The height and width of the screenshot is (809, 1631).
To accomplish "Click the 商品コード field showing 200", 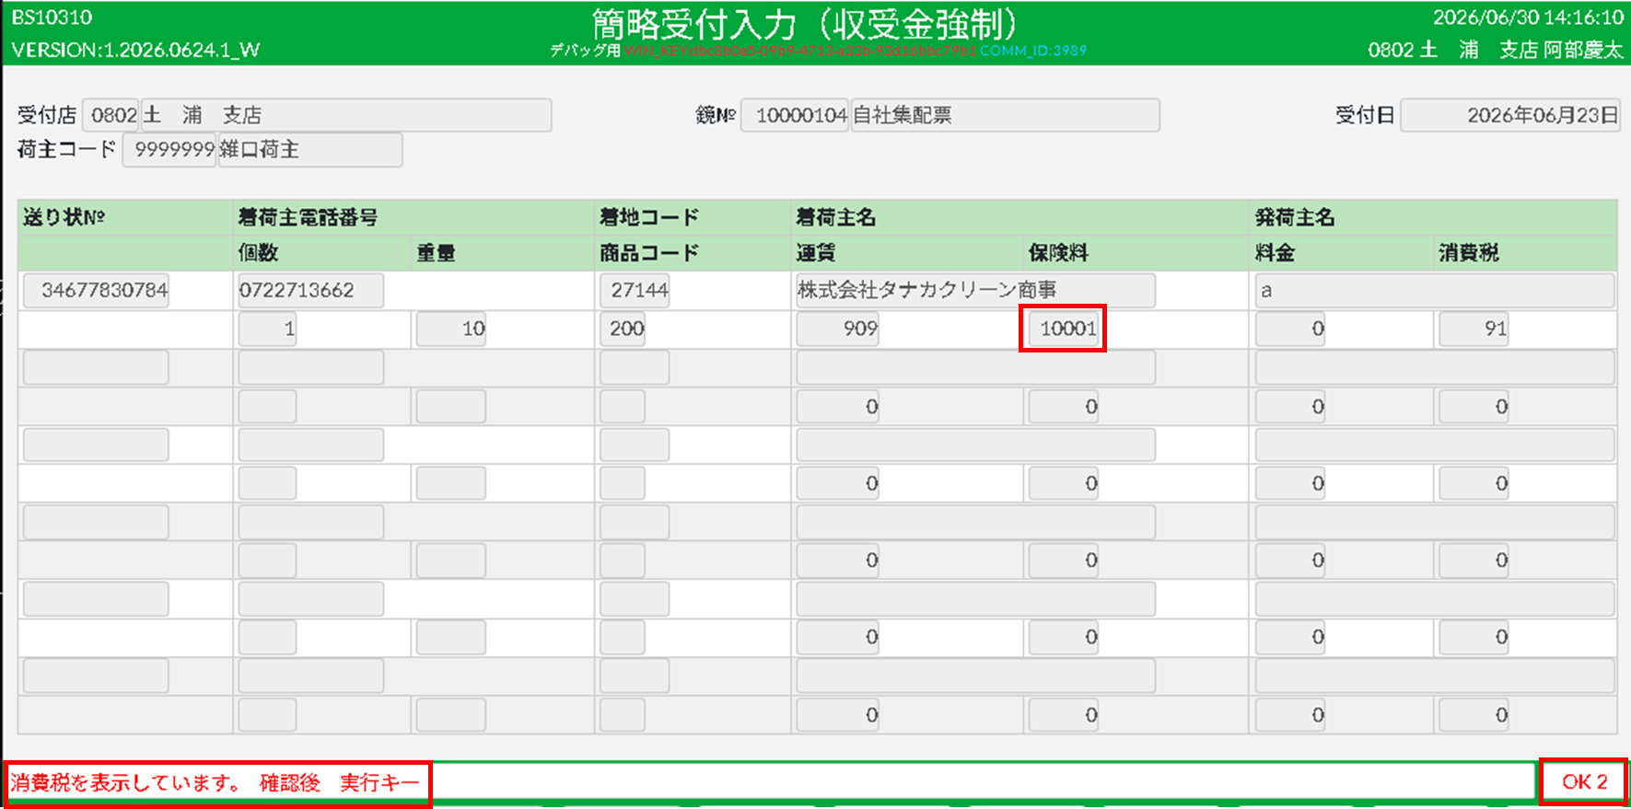I will [x=623, y=329].
